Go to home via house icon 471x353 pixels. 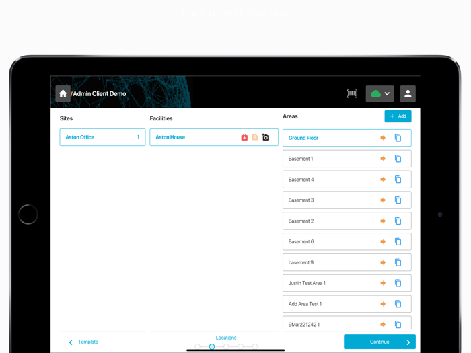[63, 93]
